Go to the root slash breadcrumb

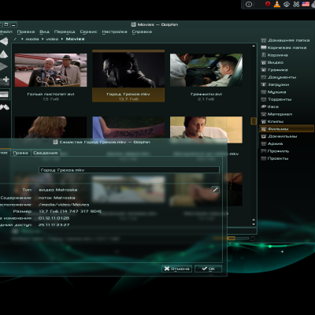(x=15, y=39)
